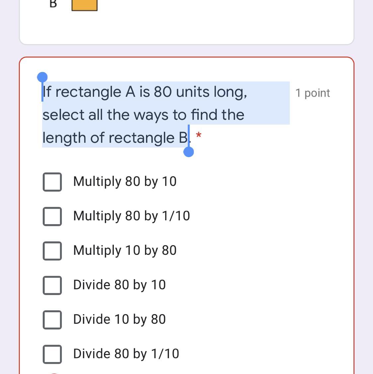Click the "Divide 10 by 80" label text
This screenshot has height=374, width=373.
pos(119,320)
